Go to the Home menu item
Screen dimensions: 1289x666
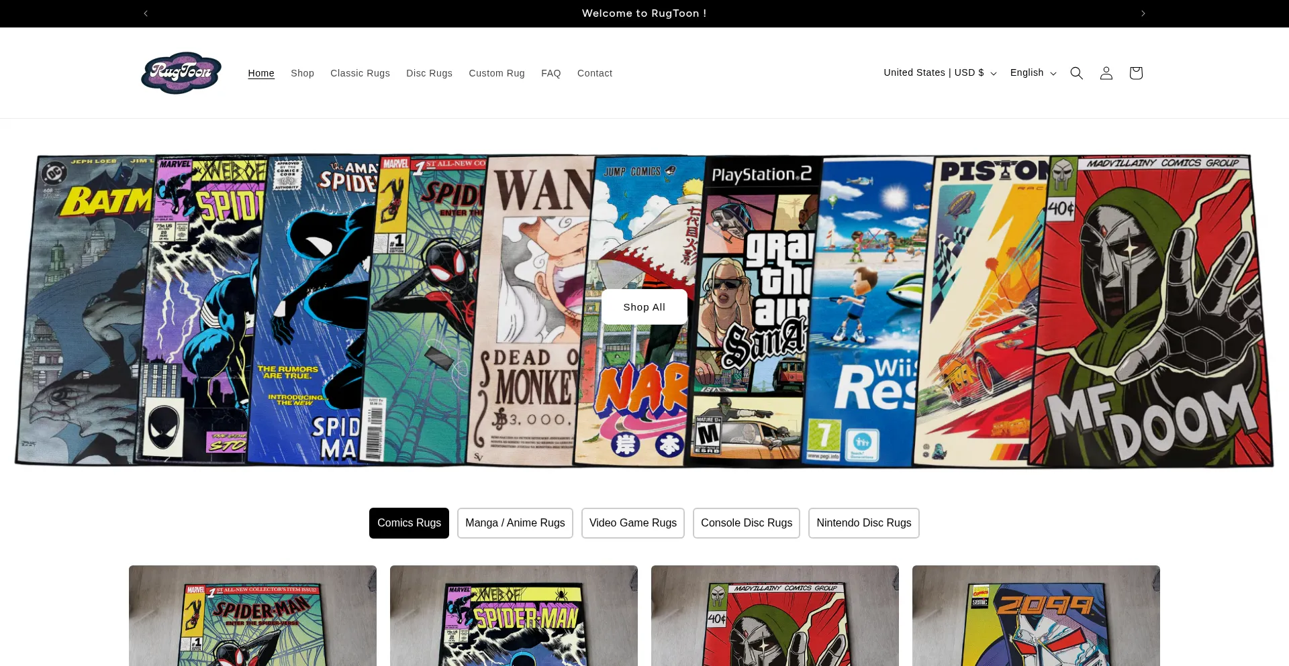click(261, 73)
